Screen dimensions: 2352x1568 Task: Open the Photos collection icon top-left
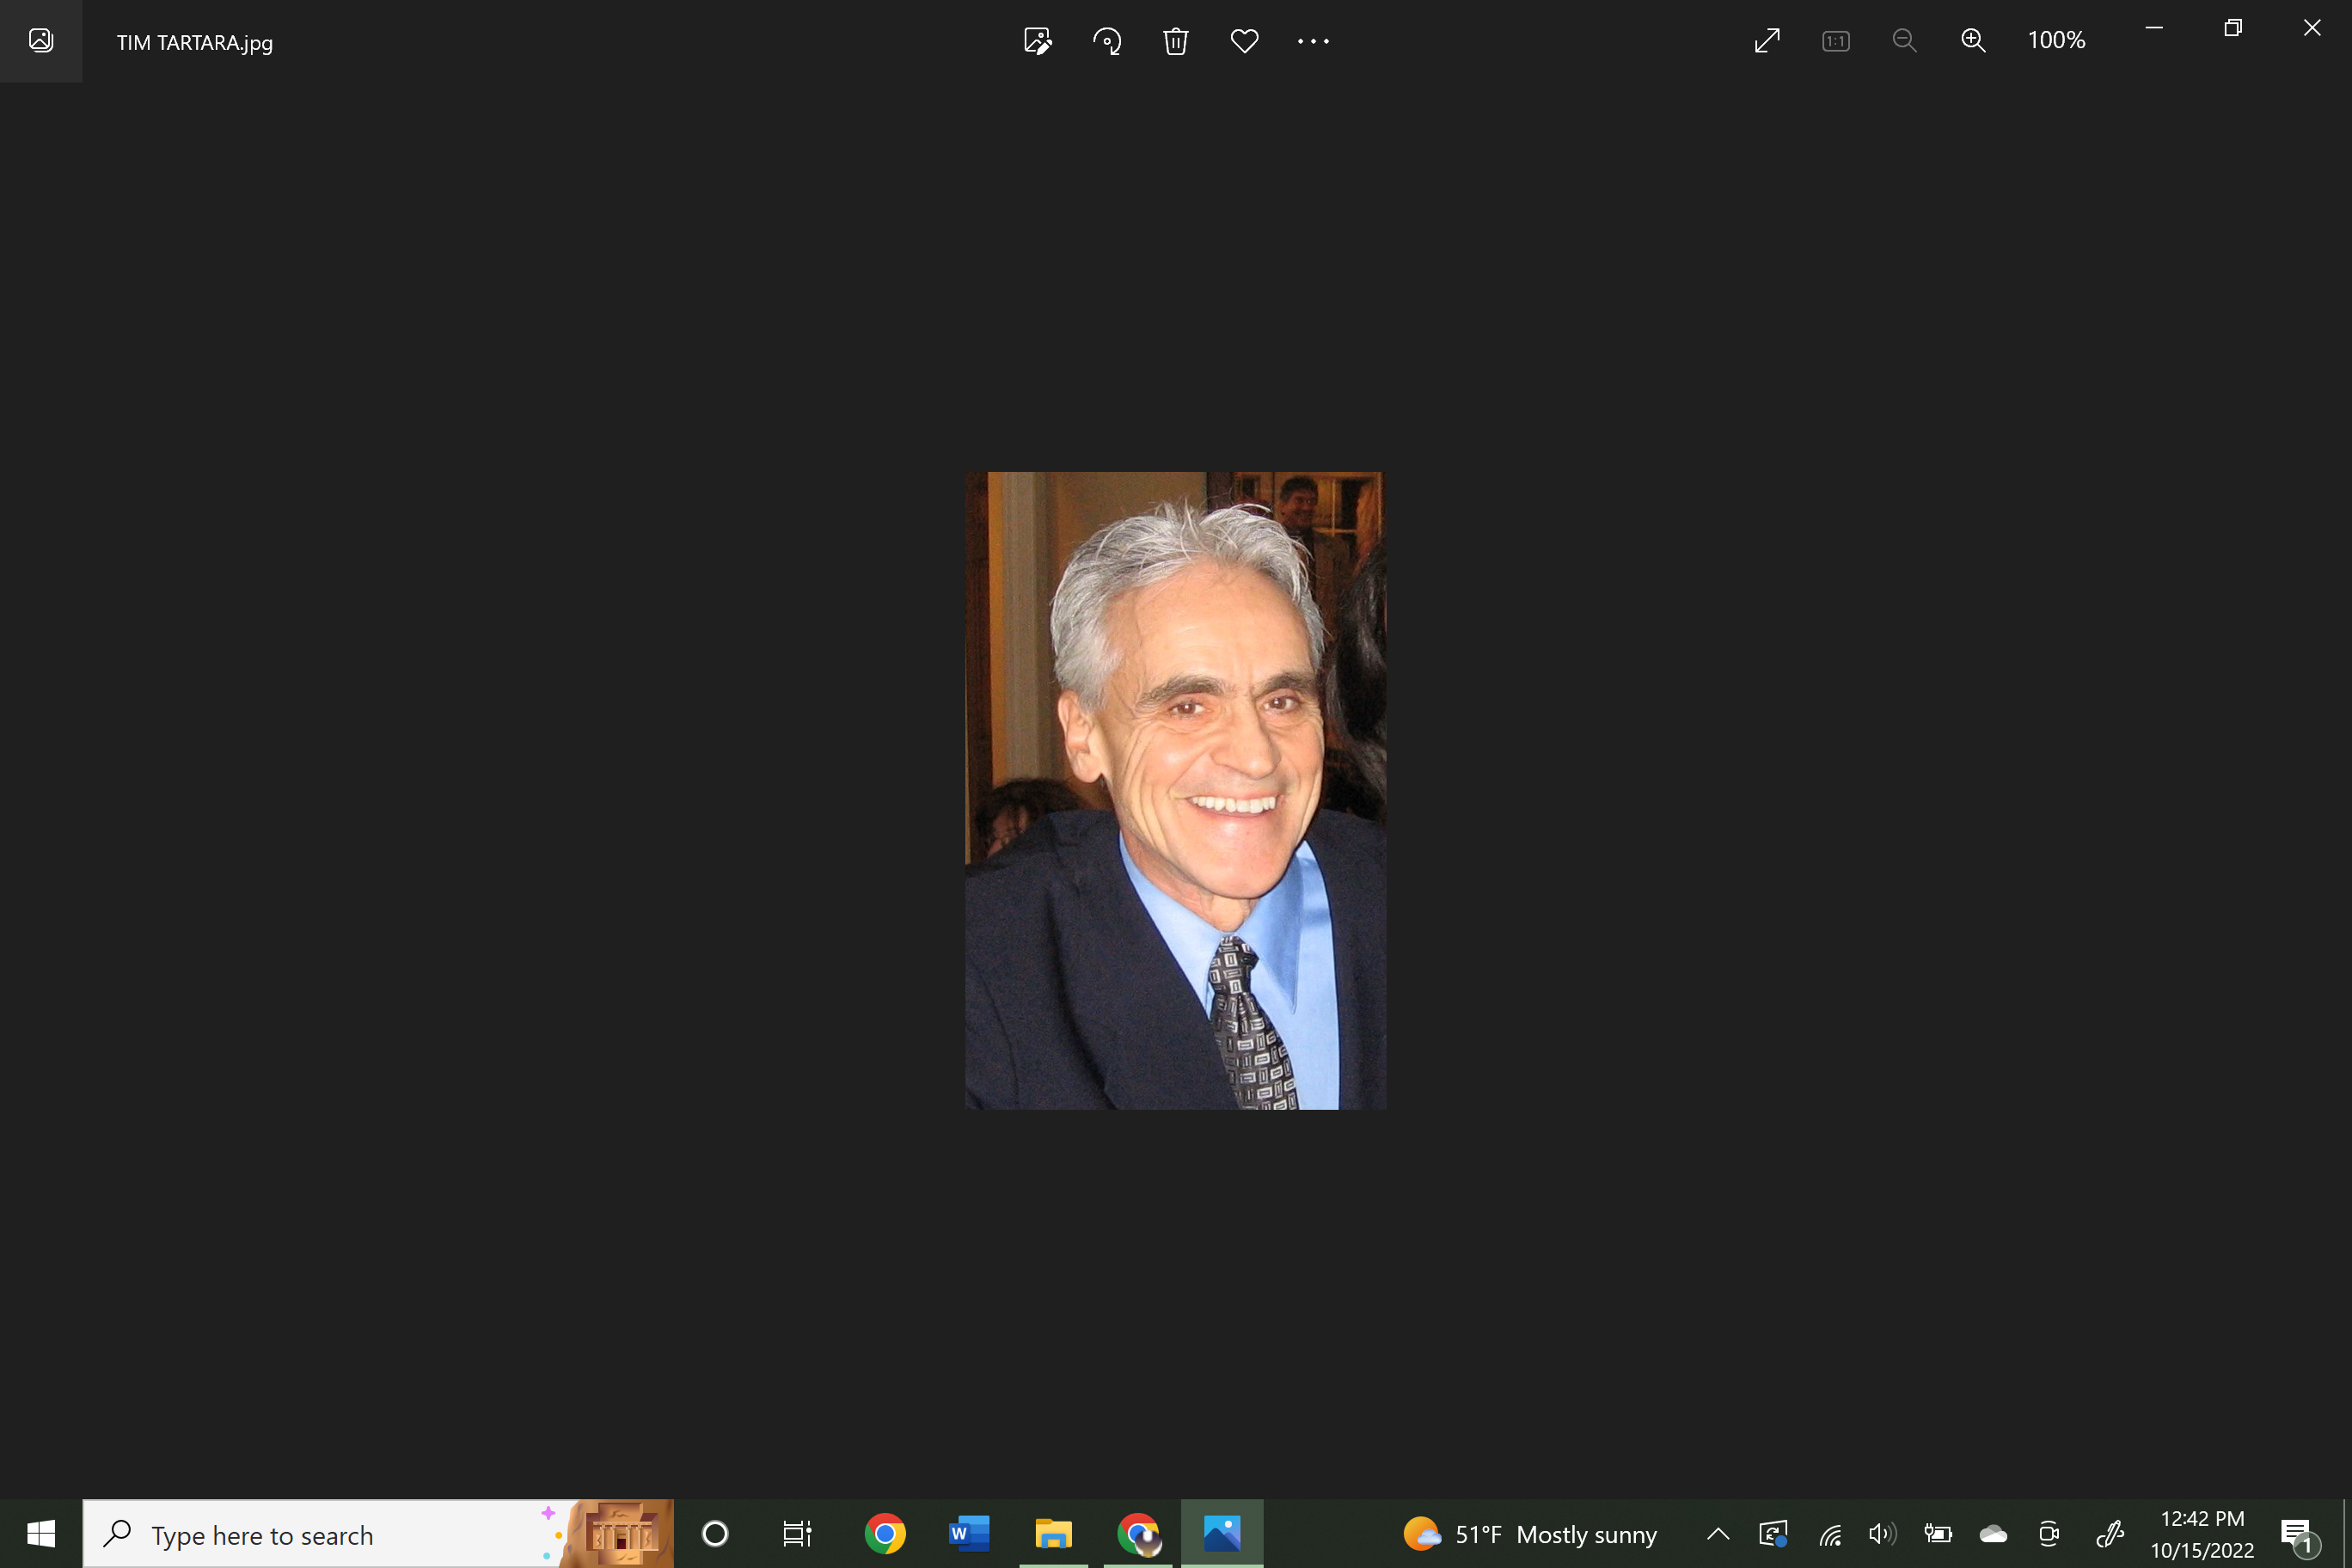point(41,41)
